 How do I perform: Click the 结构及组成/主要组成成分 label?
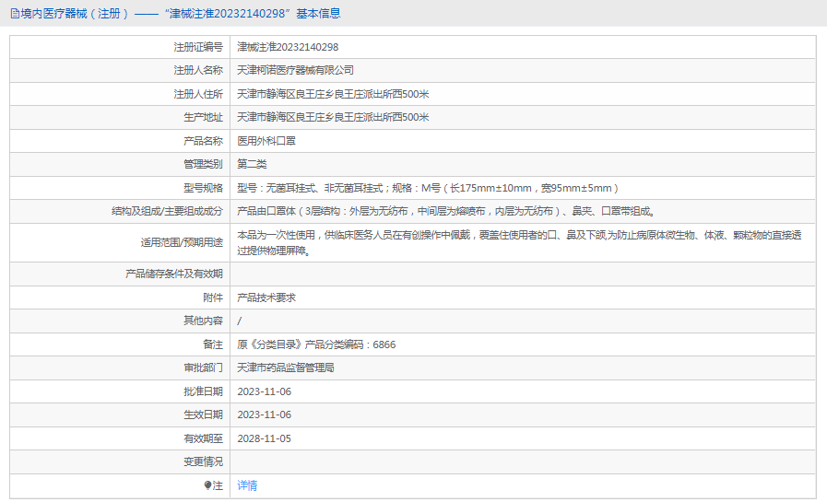click(167, 211)
